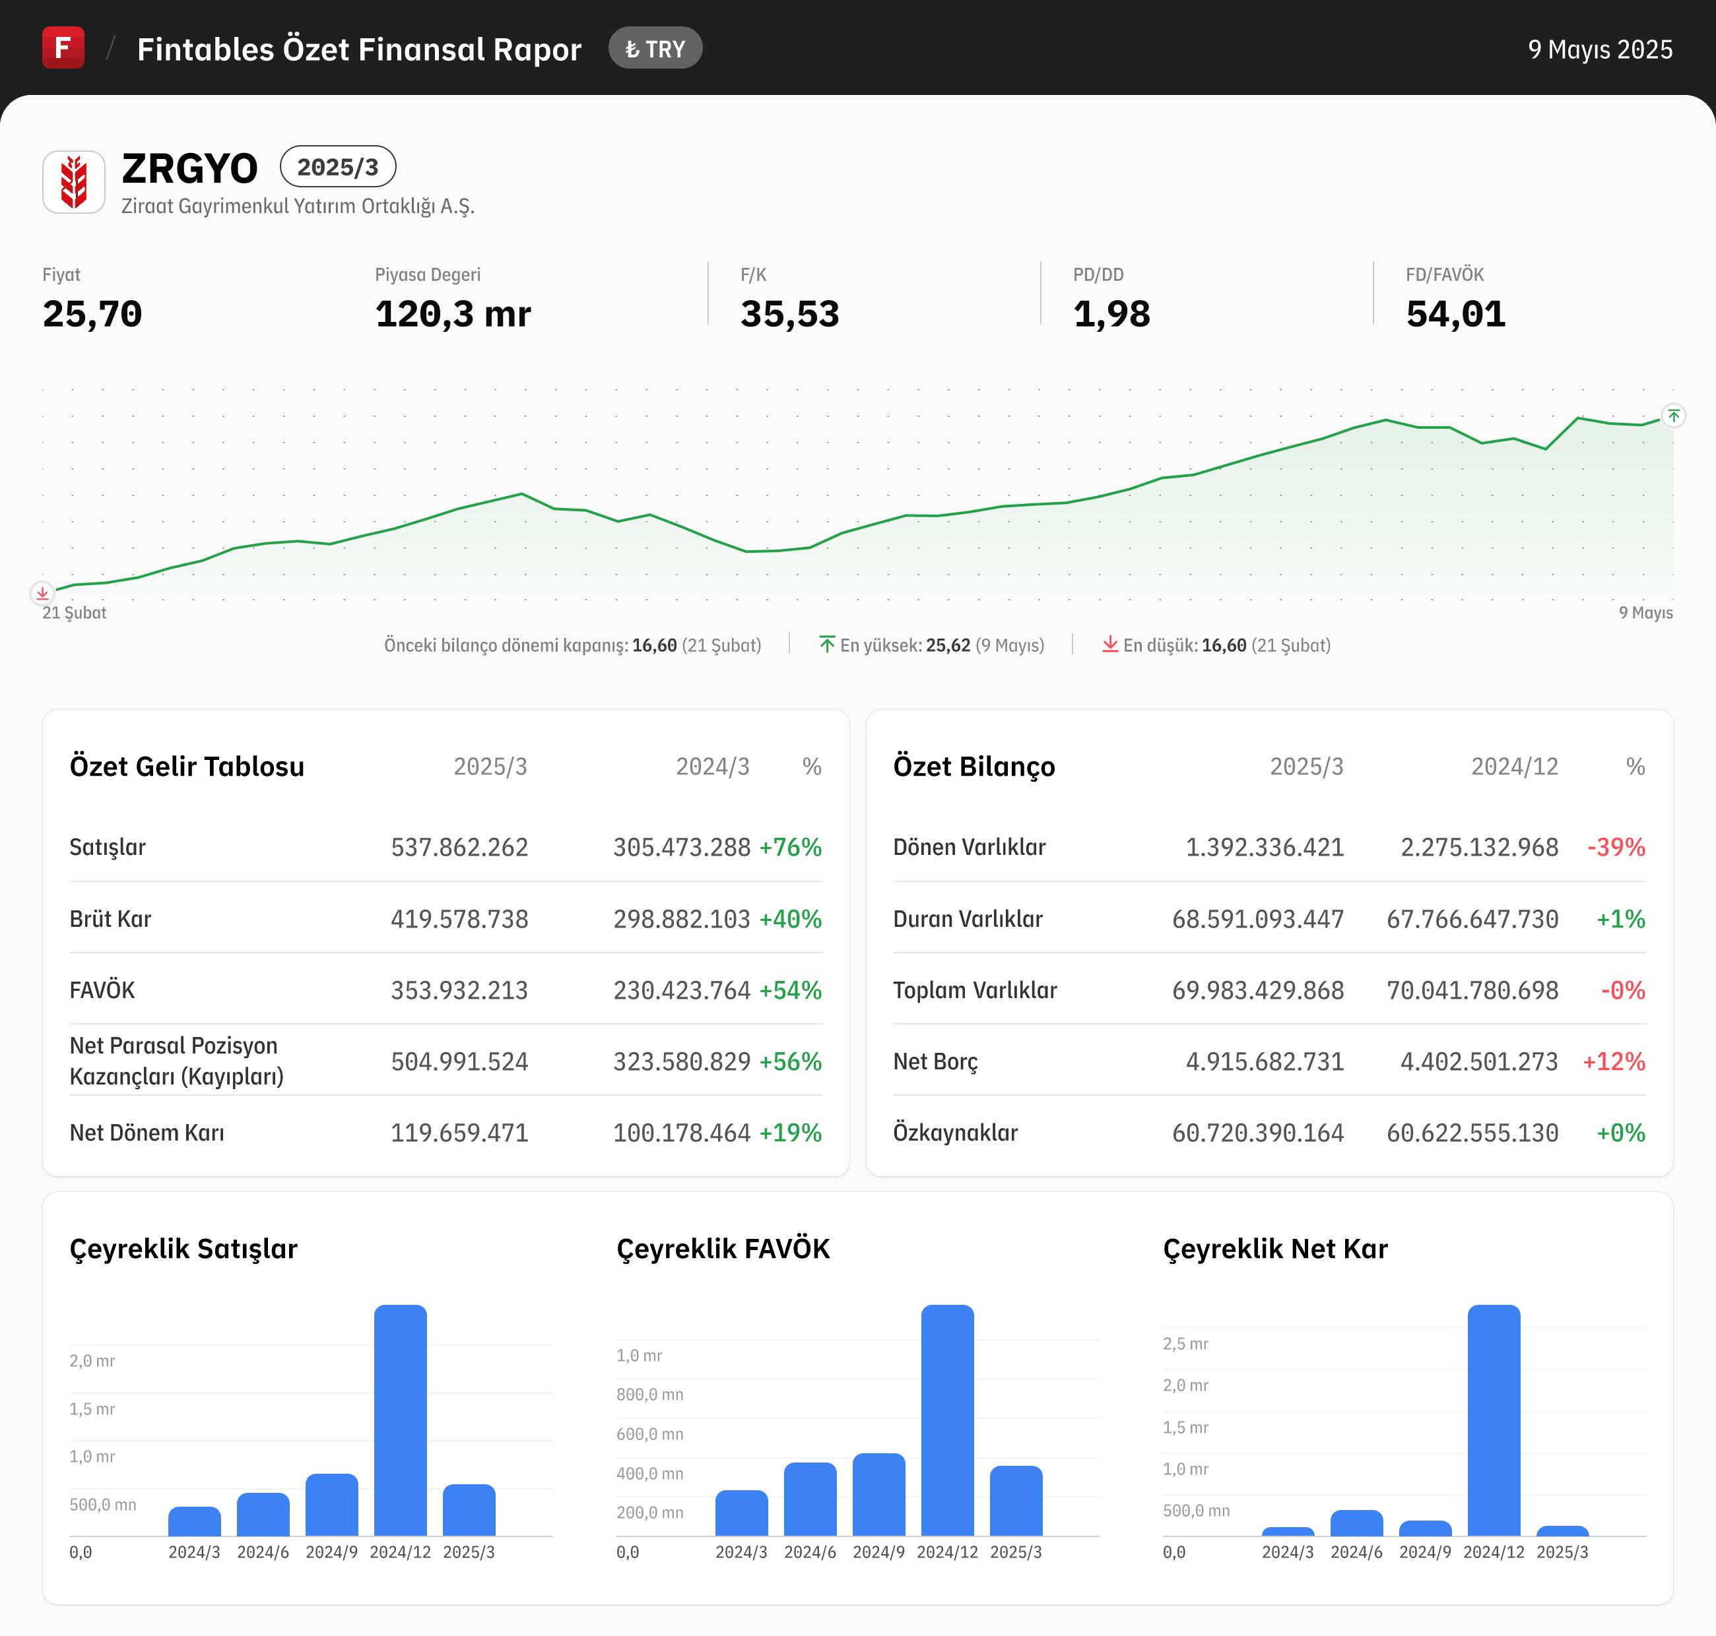Click the 2024/12 bar in Çeyreklik Net Kar

[1494, 1420]
